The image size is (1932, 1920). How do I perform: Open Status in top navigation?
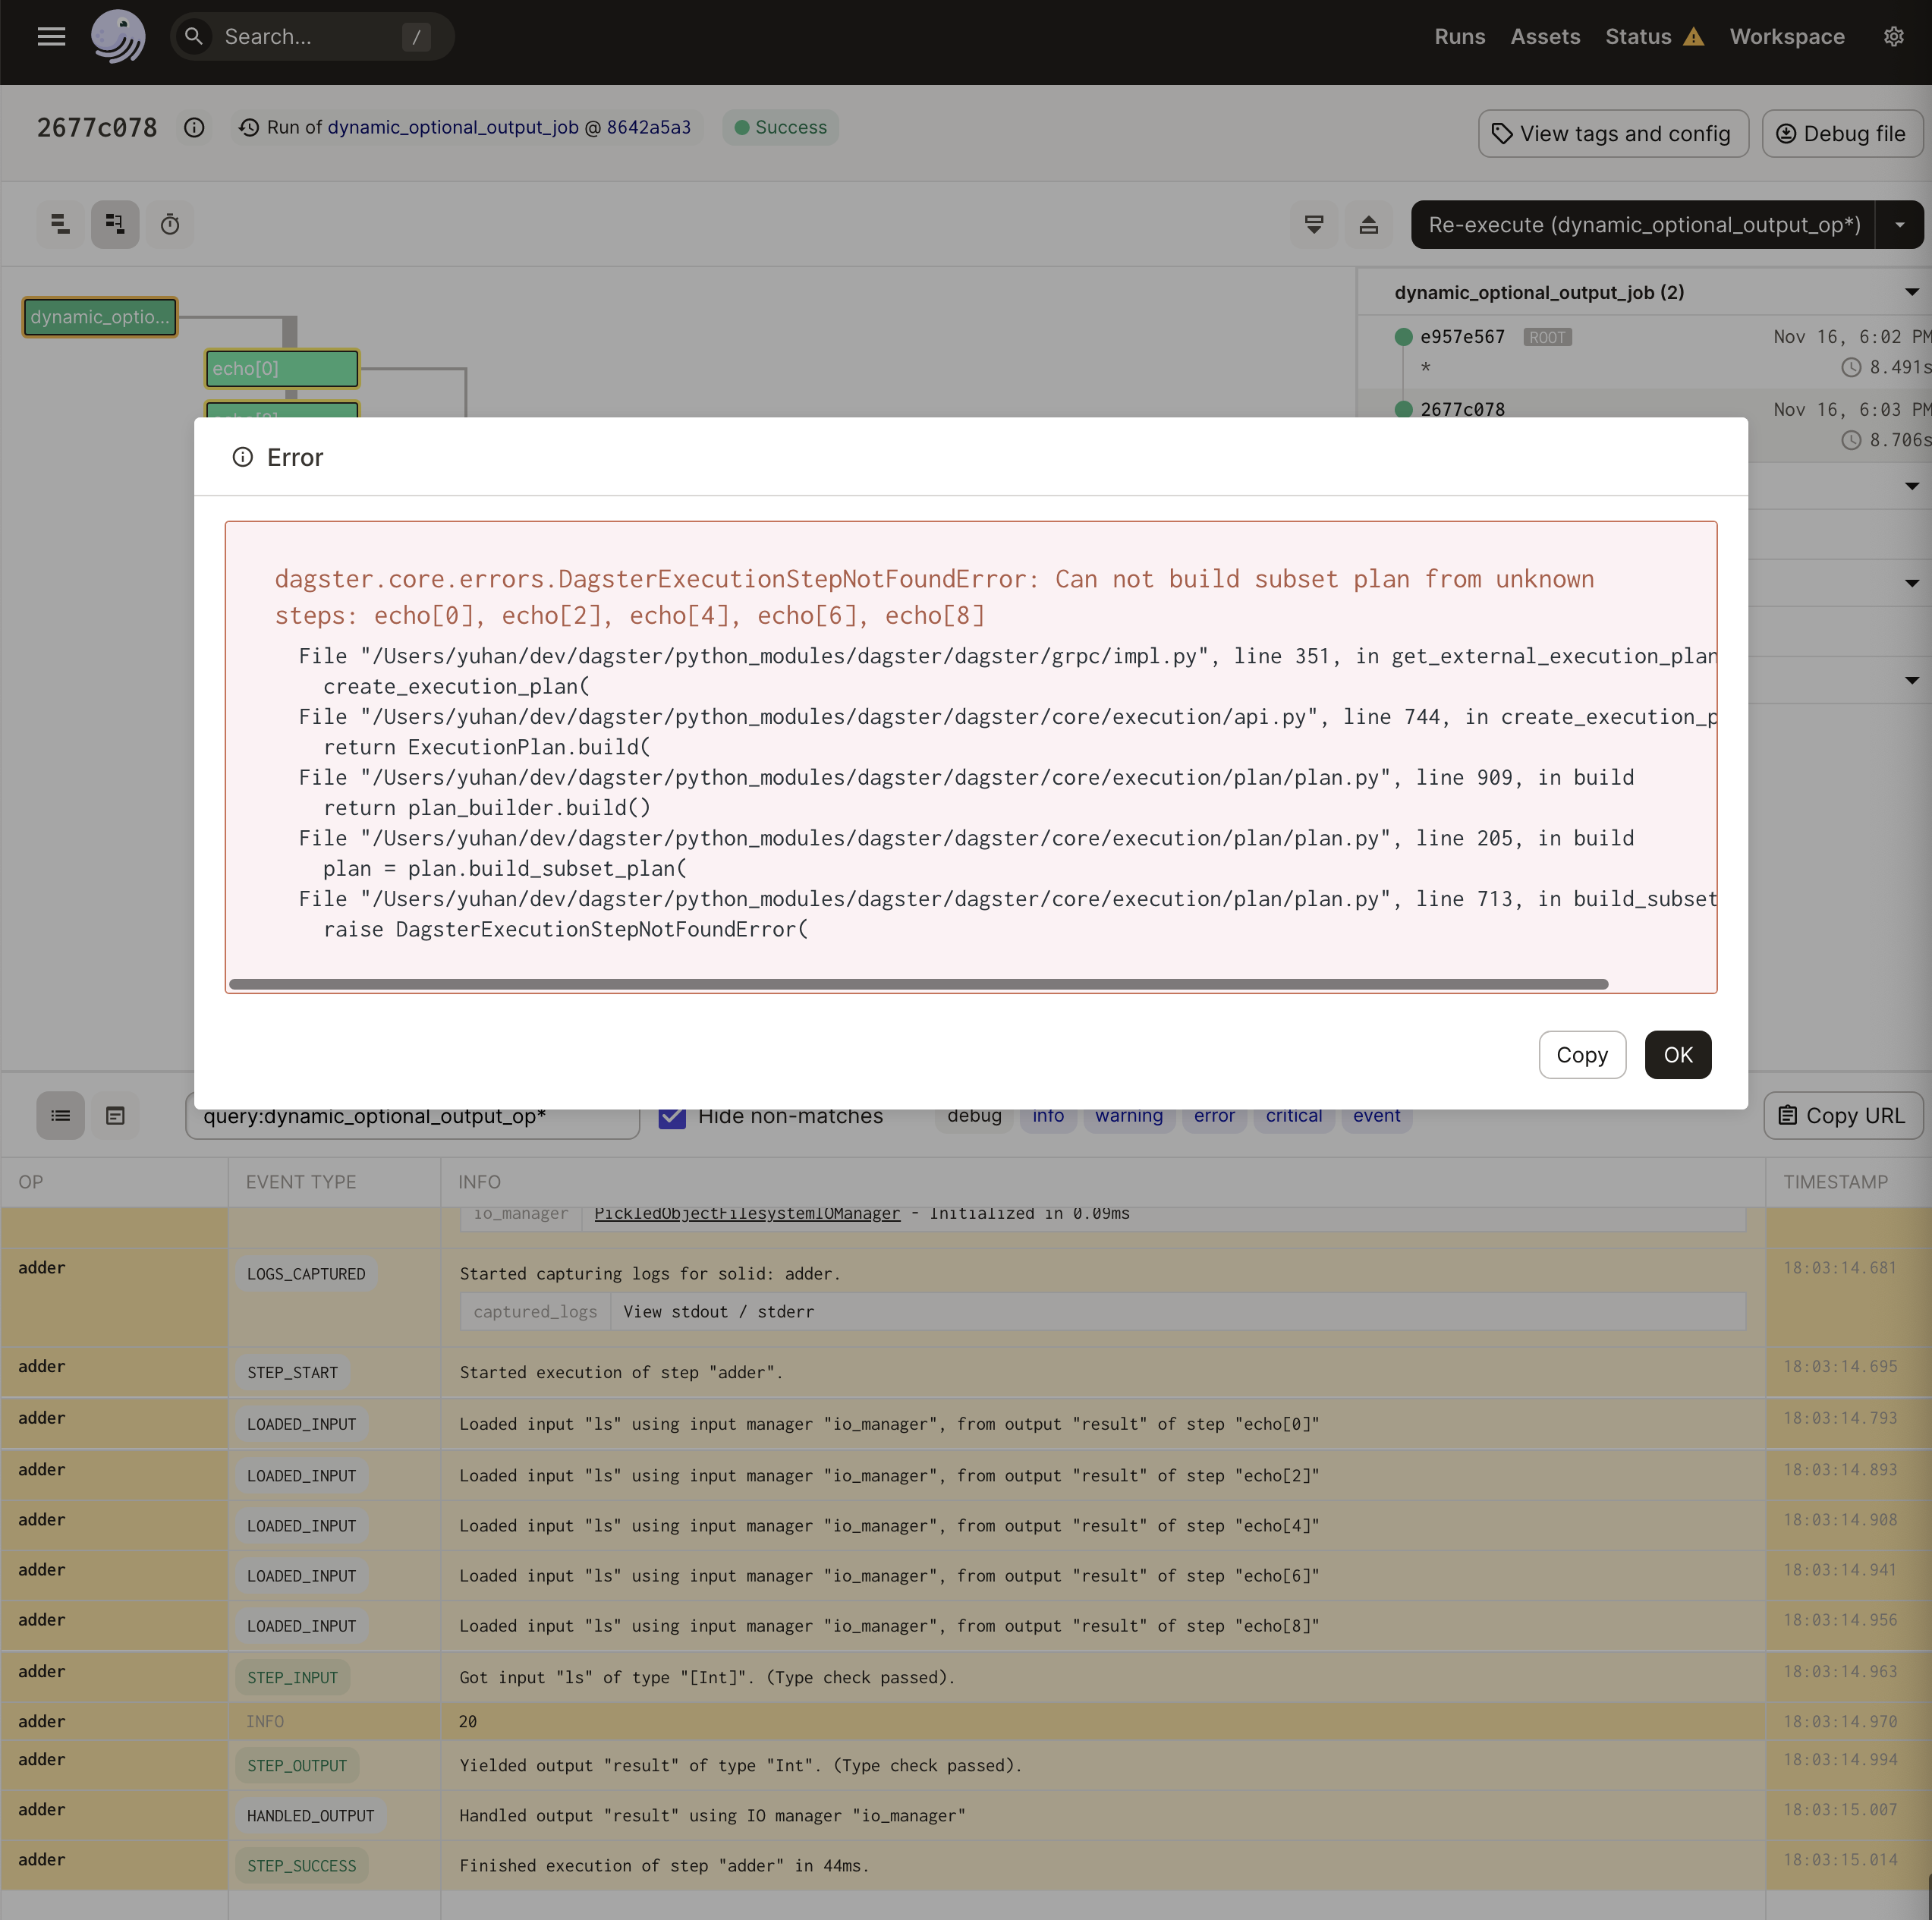pyautogui.click(x=1637, y=37)
